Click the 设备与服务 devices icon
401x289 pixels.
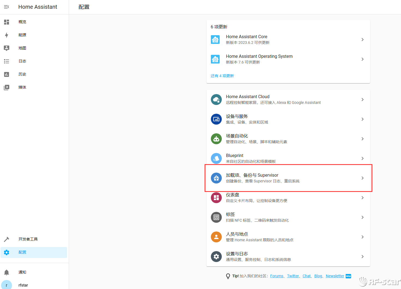coord(216,119)
